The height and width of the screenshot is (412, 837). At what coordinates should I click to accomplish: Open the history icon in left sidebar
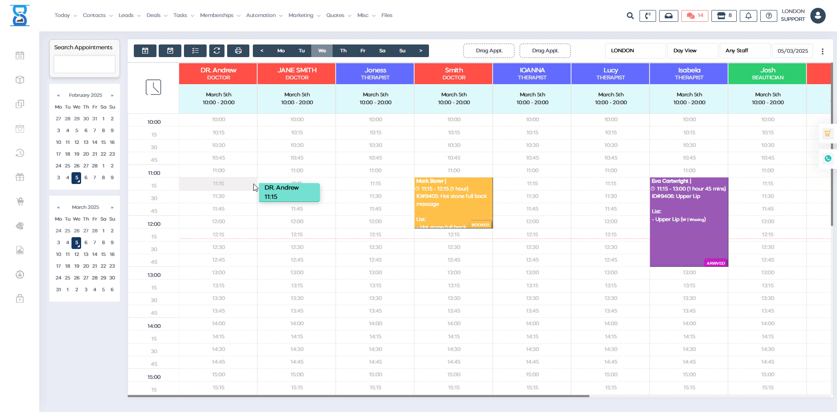[20, 153]
